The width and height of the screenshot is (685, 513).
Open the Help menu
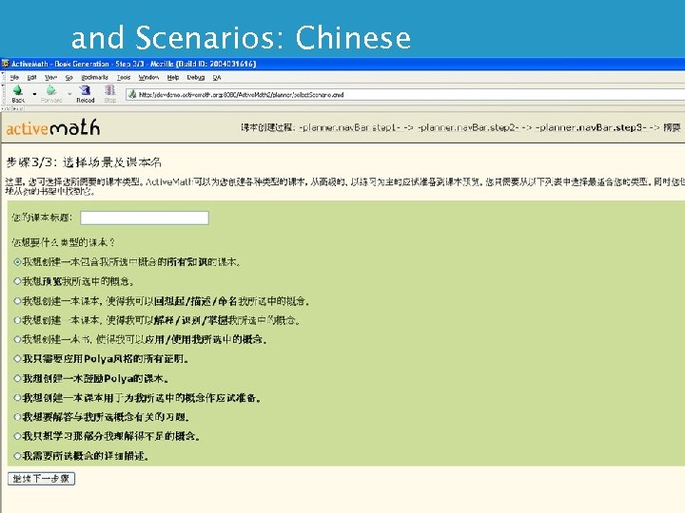[173, 77]
